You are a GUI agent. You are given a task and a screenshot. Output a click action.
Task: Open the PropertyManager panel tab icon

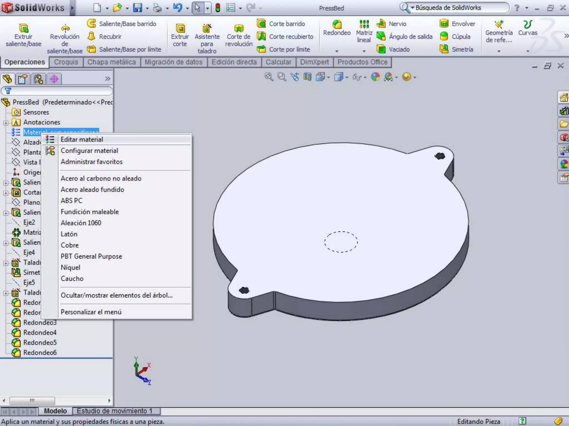(23, 79)
